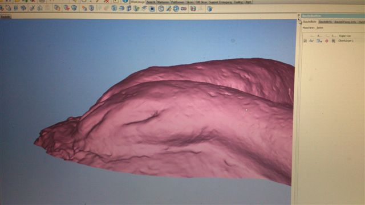Image resolution: width=365 pixels, height=205 pixels.
Task: Click the wave line icon in Oberkörper1 row
Action: 312,41
